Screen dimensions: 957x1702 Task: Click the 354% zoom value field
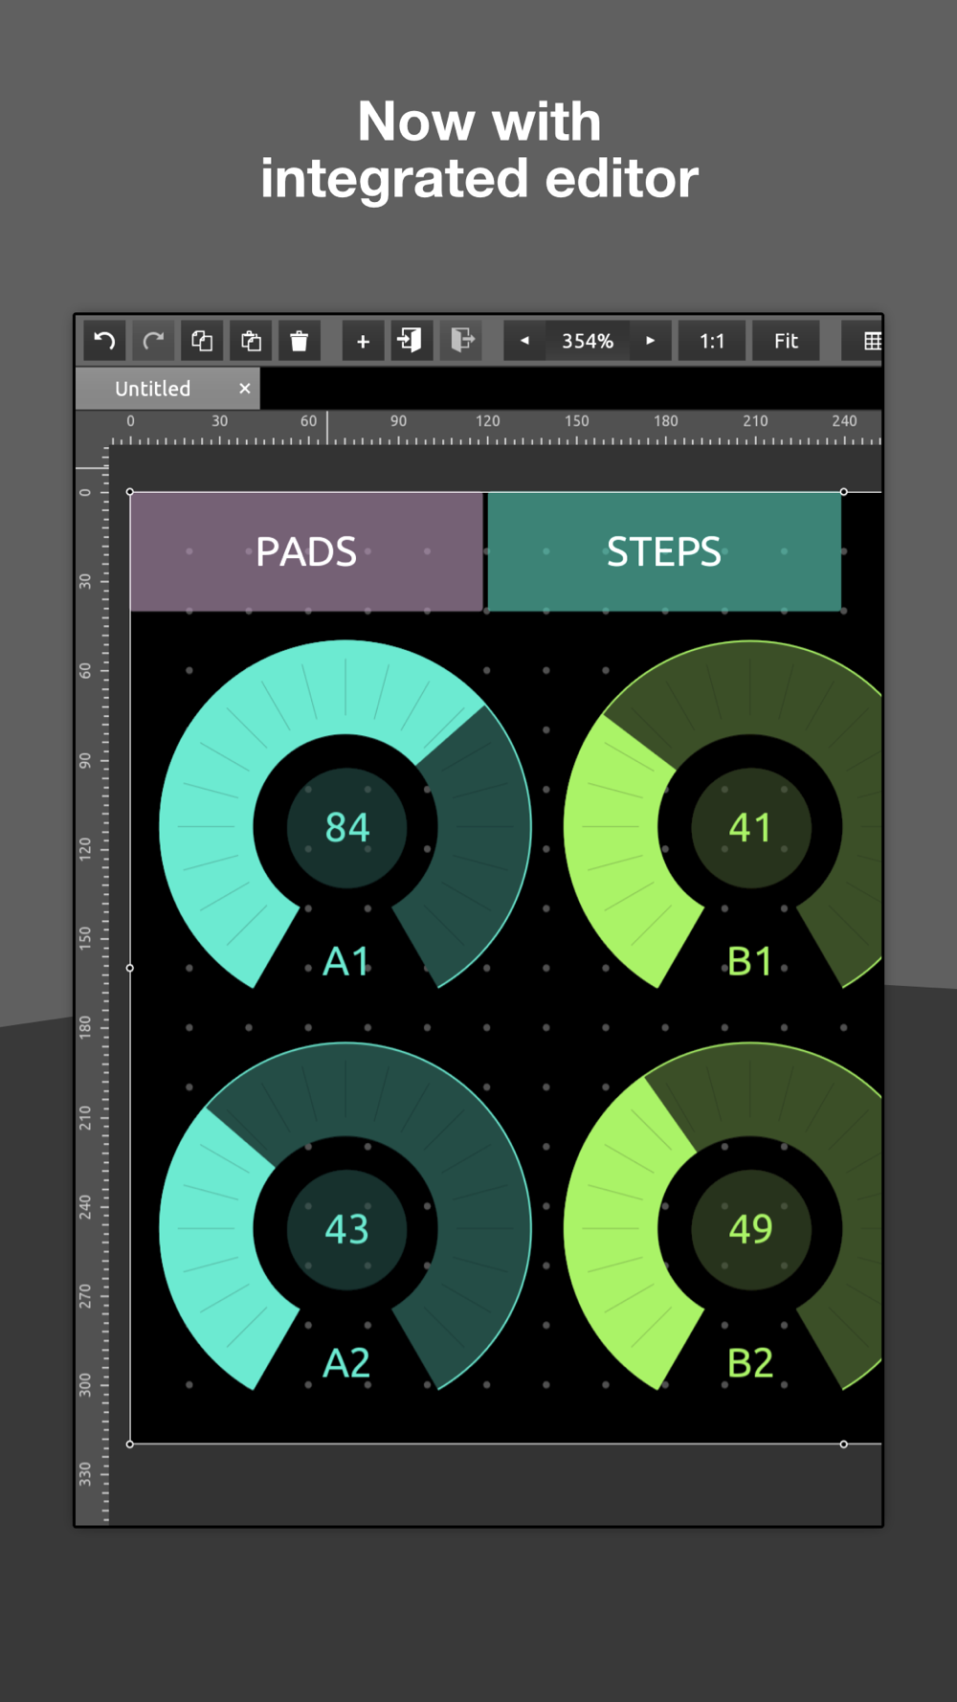click(x=588, y=341)
